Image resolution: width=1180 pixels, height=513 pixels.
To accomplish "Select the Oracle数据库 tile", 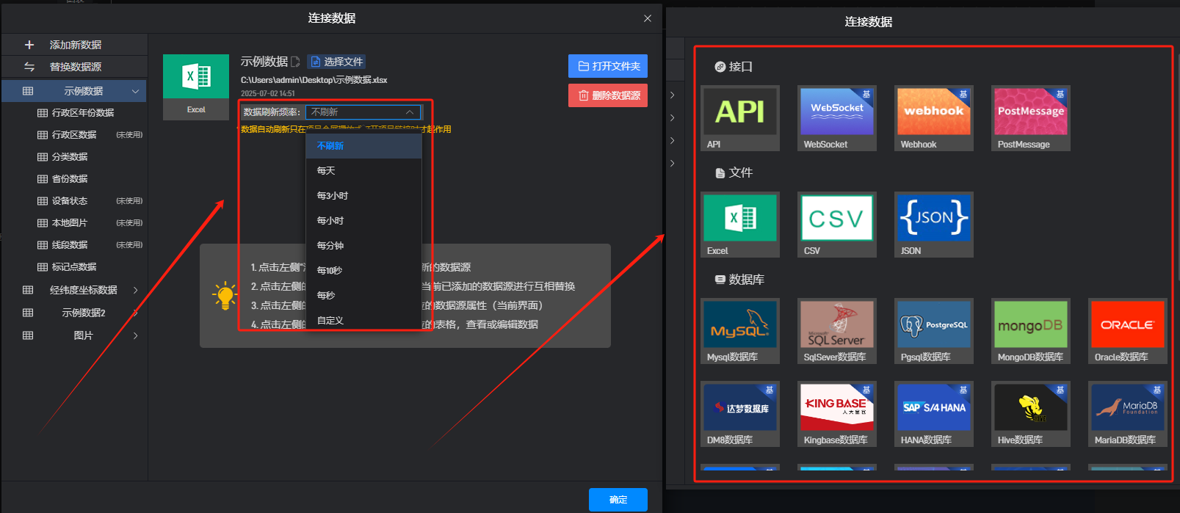I will (x=1128, y=331).
